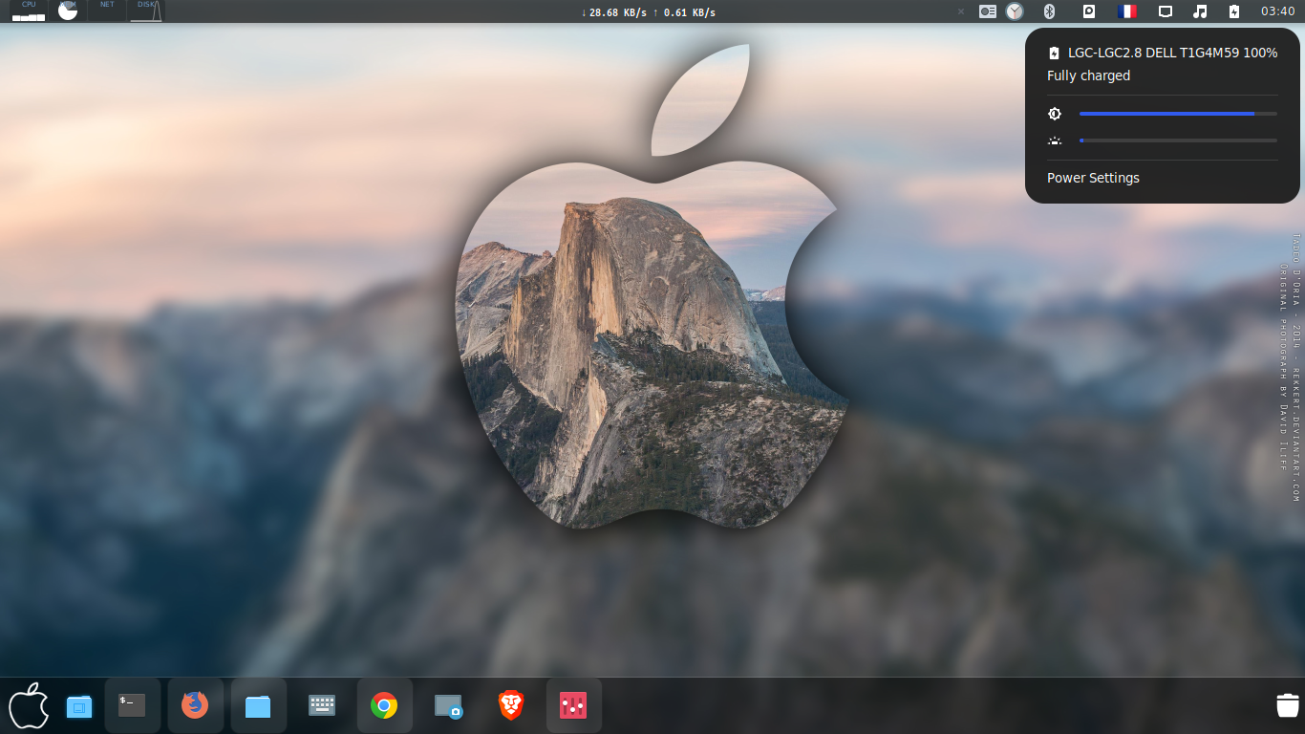Click the 03:40 clock in the top panel
The width and height of the screenshot is (1305, 734).
(x=1278, y=11)
